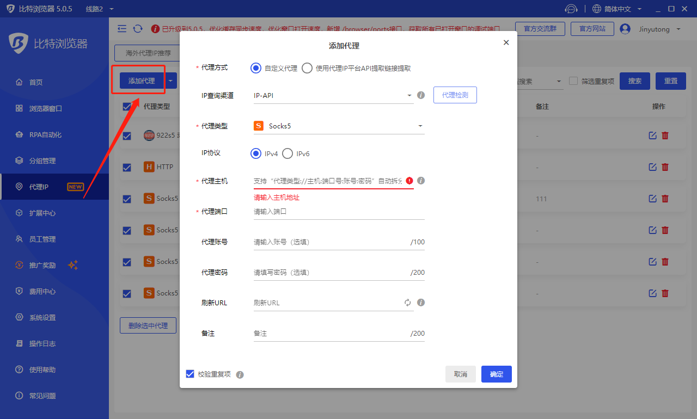Image resolution: width=697 pixels, height=419 pixels.
Task: Collapse sidebar with the menu fold icon
Action: pyautogui.click(x=122, y=29)
